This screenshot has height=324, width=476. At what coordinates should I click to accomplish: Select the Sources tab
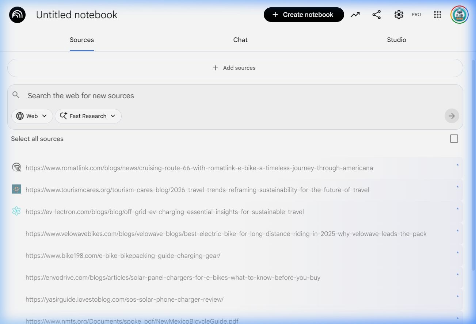click(82, 40)
